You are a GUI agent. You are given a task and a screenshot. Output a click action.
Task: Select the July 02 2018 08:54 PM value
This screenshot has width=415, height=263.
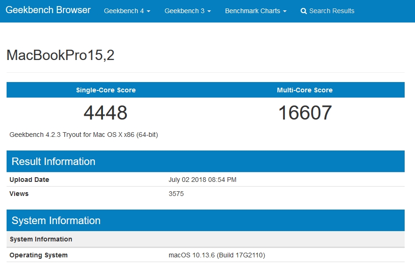[203, 180]
